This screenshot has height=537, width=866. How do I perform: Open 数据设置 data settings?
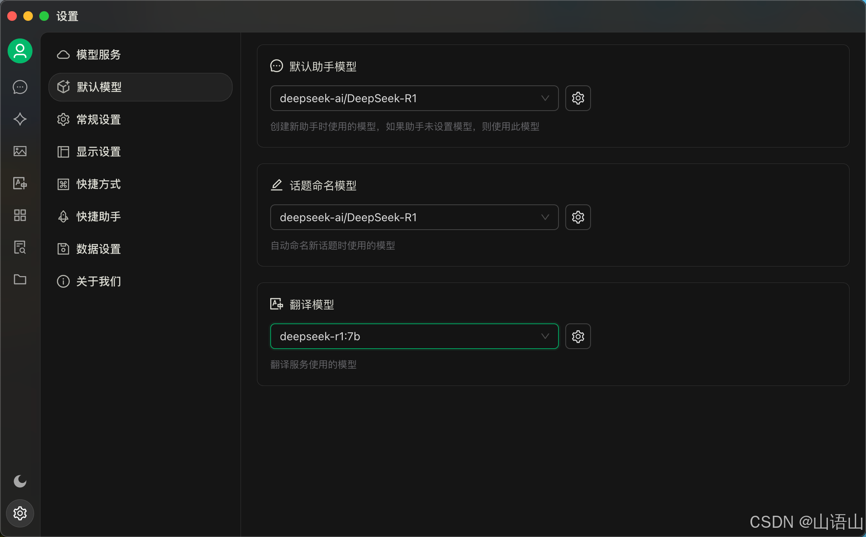140,249
